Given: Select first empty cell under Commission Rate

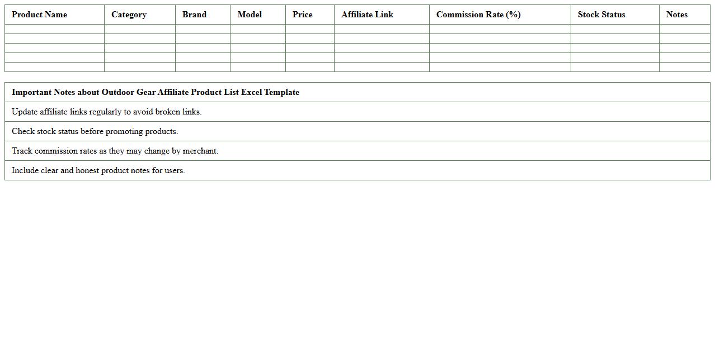Looking at the screenshot, I should coord(500,29).
